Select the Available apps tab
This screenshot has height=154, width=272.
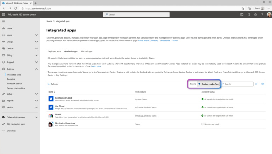tap(71, 51)
